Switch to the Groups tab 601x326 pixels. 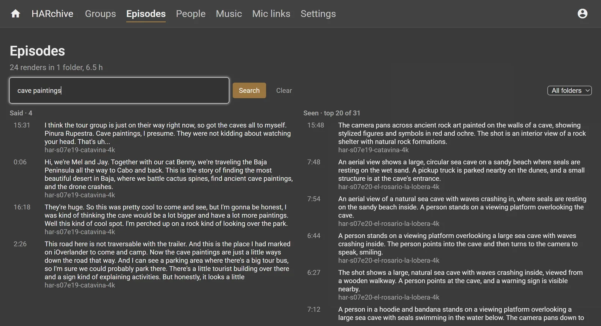click(x=100, y=14)
